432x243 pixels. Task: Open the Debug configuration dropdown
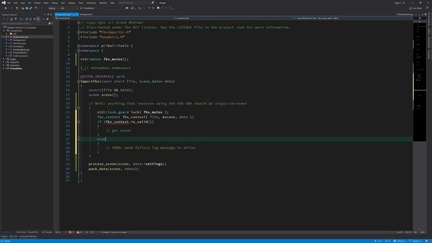[53, 8]
